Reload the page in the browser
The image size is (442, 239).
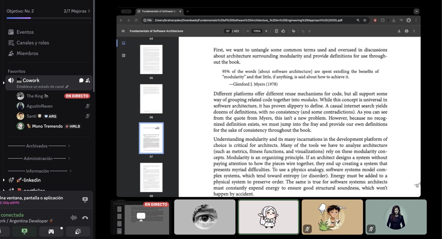coord(136,20)
